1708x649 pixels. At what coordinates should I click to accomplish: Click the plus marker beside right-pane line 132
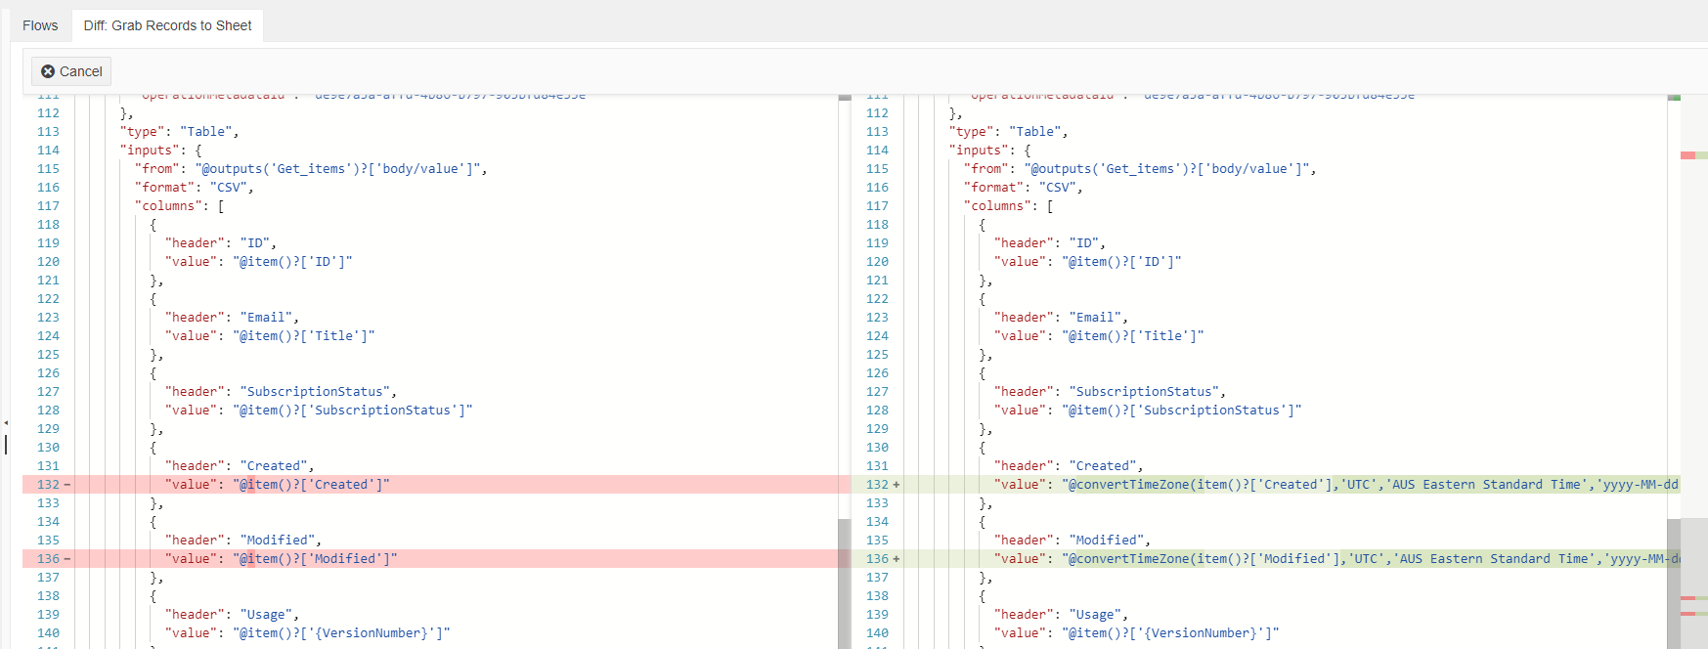click(x=896, y=485)
